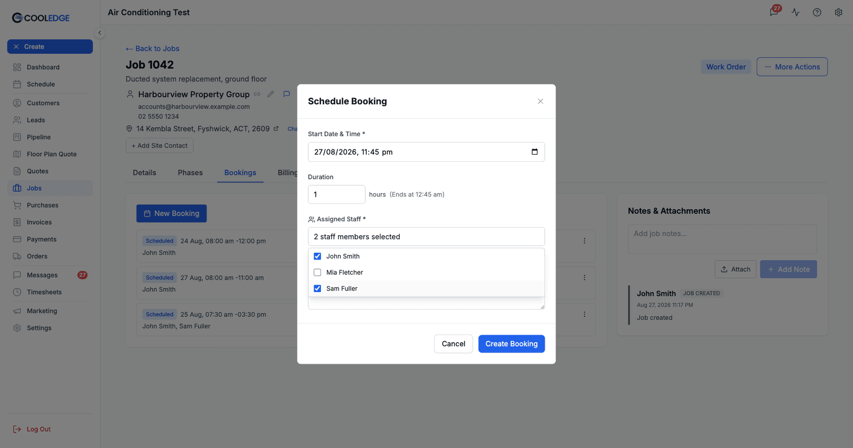Screen dimensions: 853x448
Task: Open the activity pulse icon
Action: click(x=795, y=12)
